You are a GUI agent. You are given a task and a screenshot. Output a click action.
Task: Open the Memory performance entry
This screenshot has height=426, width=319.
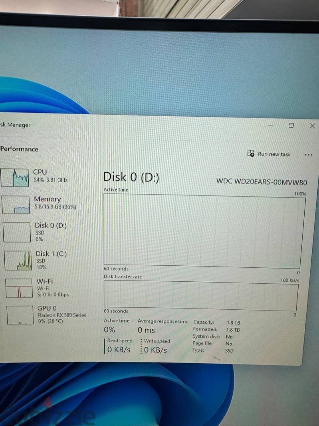point(40,204)
